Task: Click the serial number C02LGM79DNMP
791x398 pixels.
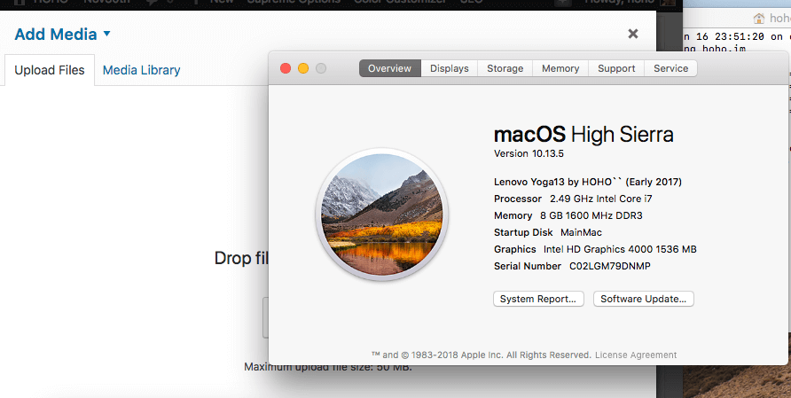Action: (610, 266)
